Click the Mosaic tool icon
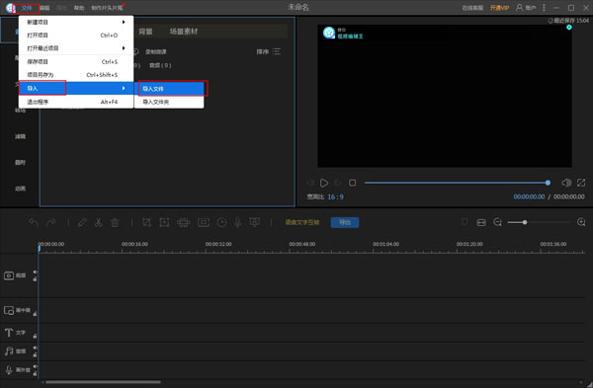This screenshot has height=388, width=593. (184, 222)
